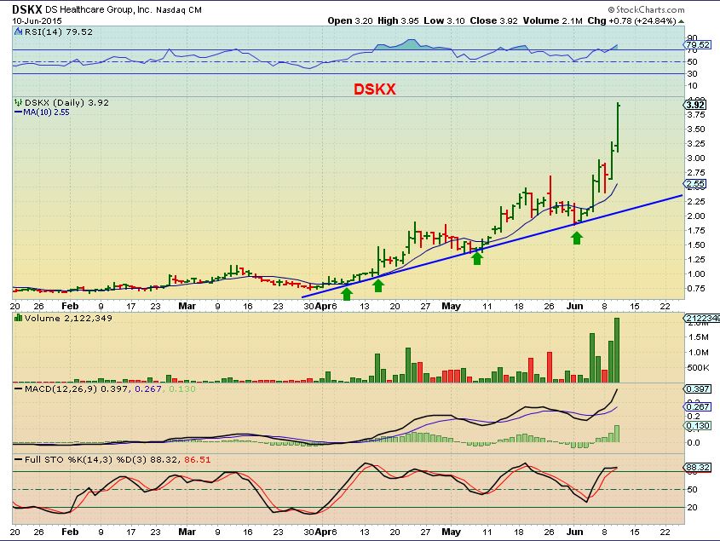Click the Close 3.92 value in the header
The image size is (720, 541).
pyautogui.click(x=493, y=20)
